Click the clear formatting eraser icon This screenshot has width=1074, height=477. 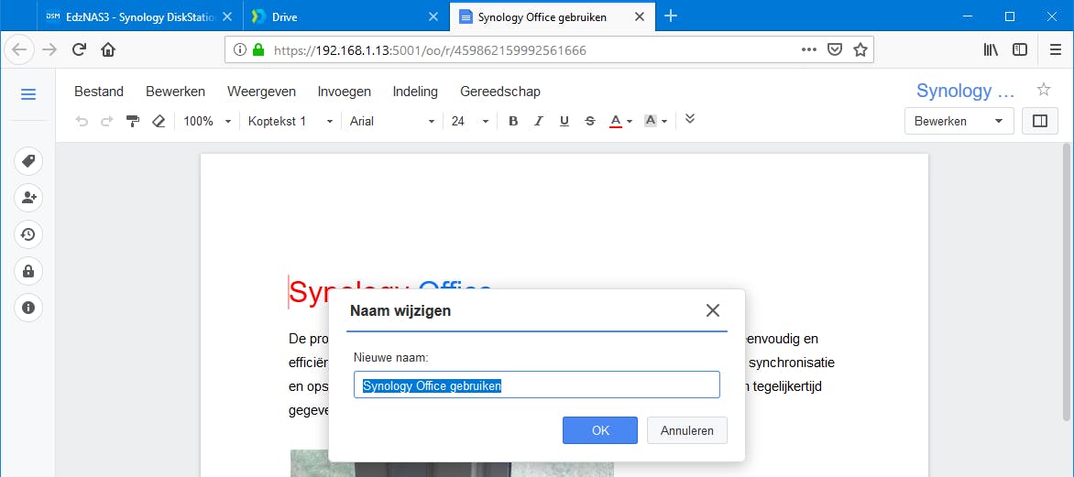point(159,121)
